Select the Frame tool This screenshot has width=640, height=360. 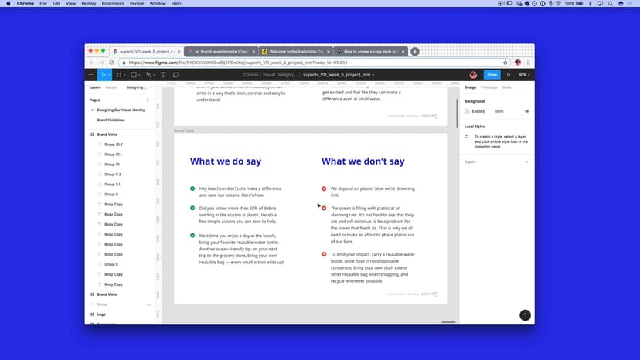(x=119, y=75)
